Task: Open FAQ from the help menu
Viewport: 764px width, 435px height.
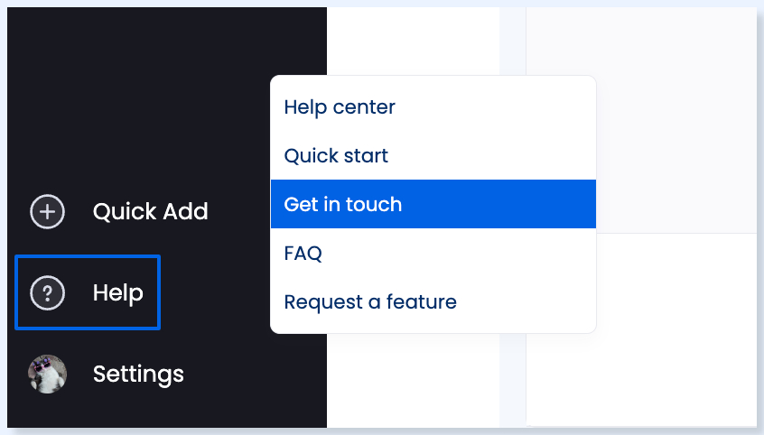Action: [303, 254]
